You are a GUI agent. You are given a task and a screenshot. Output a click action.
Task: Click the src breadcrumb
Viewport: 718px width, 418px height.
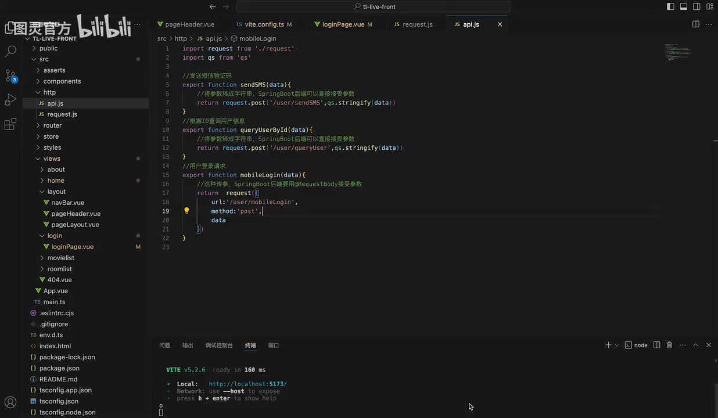coord(161,38)
